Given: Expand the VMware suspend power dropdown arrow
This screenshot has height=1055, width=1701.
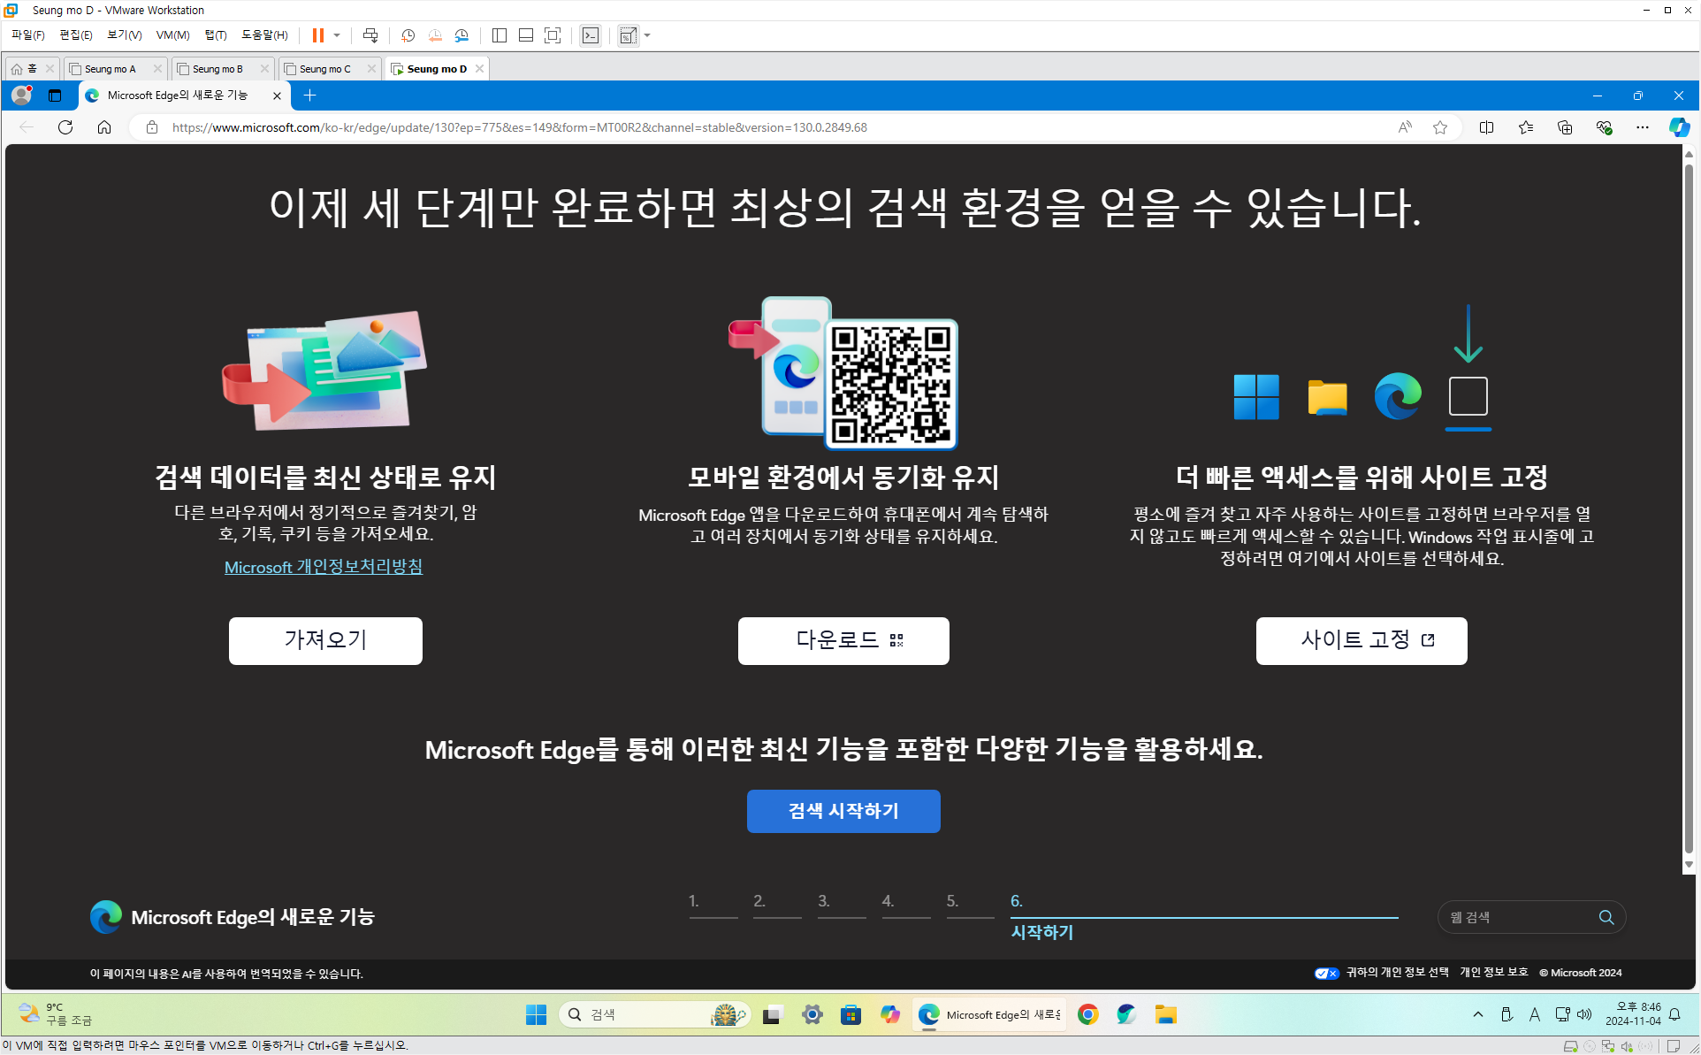Looking at the screenshot, I should tap(337, 35).
